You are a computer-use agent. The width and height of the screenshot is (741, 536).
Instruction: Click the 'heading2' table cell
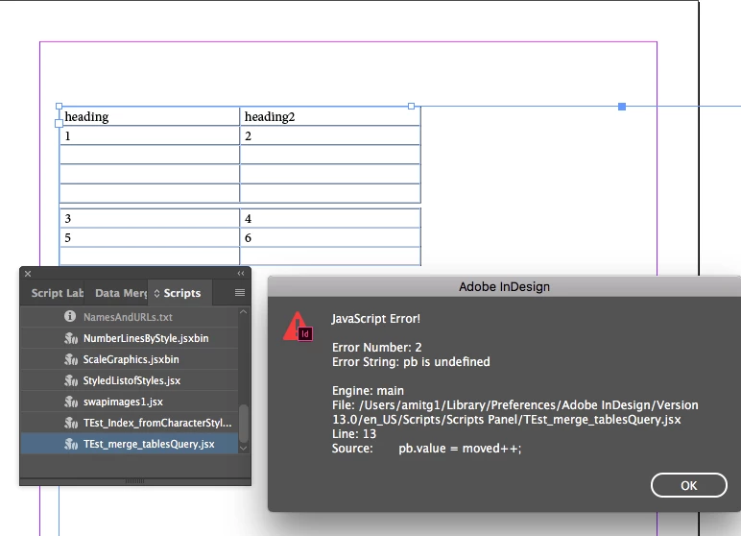click(330, 116)
